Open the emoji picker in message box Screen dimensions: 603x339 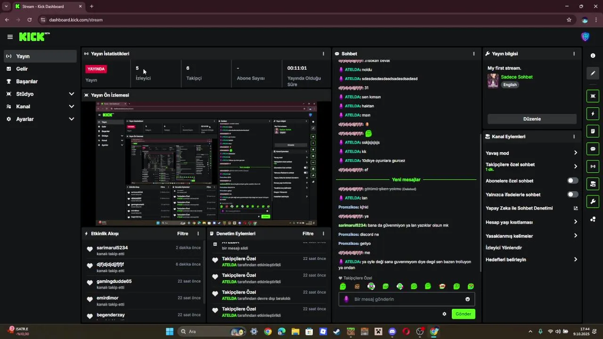pos(467,299)
